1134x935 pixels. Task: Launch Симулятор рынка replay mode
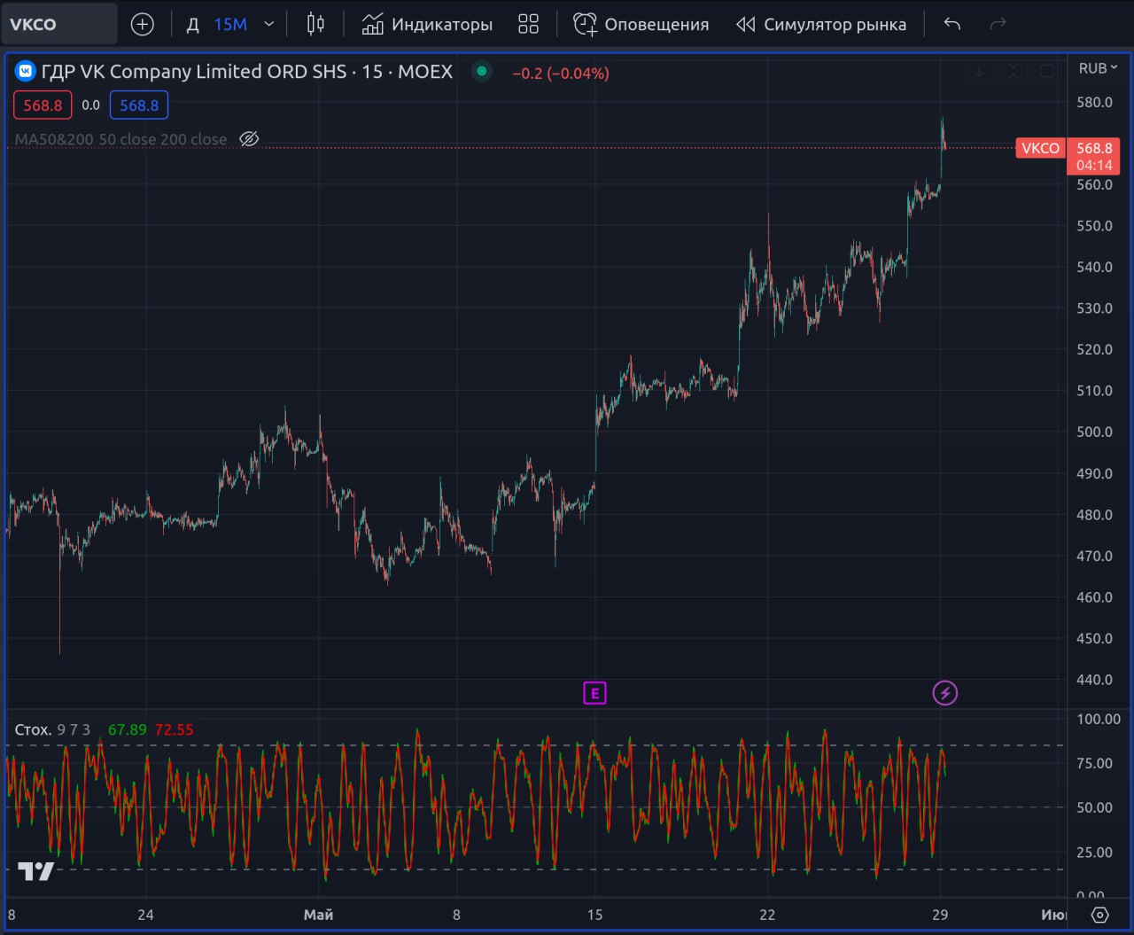point(821,24)
